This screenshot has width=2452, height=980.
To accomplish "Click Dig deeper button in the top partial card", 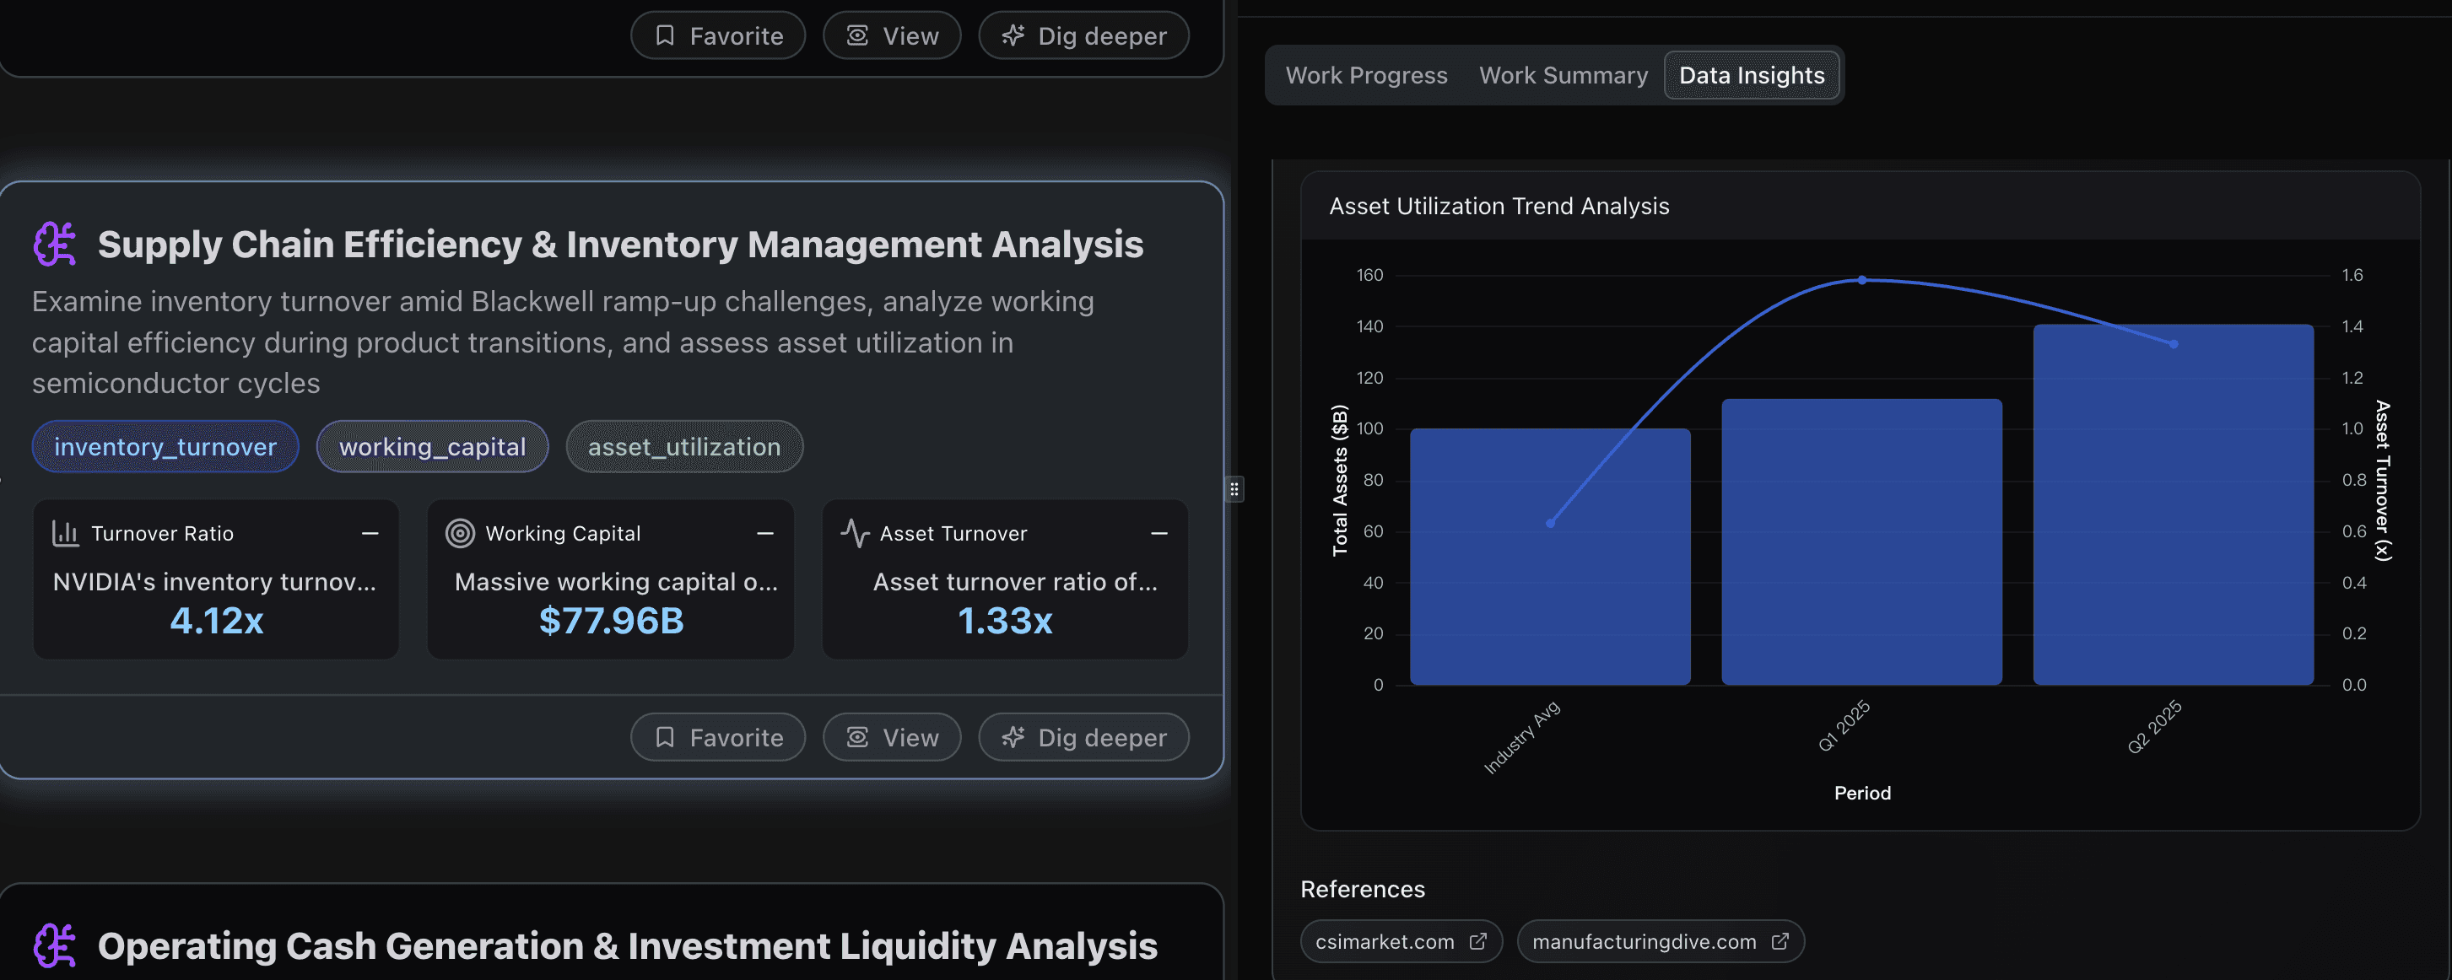I will point(1083,35).
